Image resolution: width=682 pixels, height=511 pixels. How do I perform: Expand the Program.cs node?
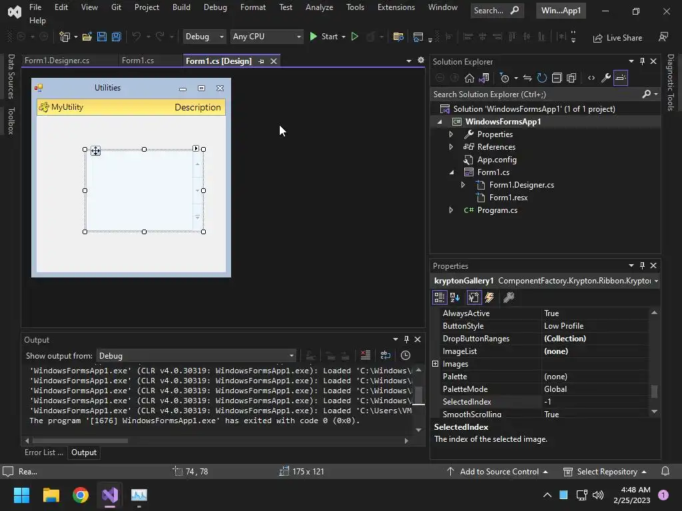[451, 210]
